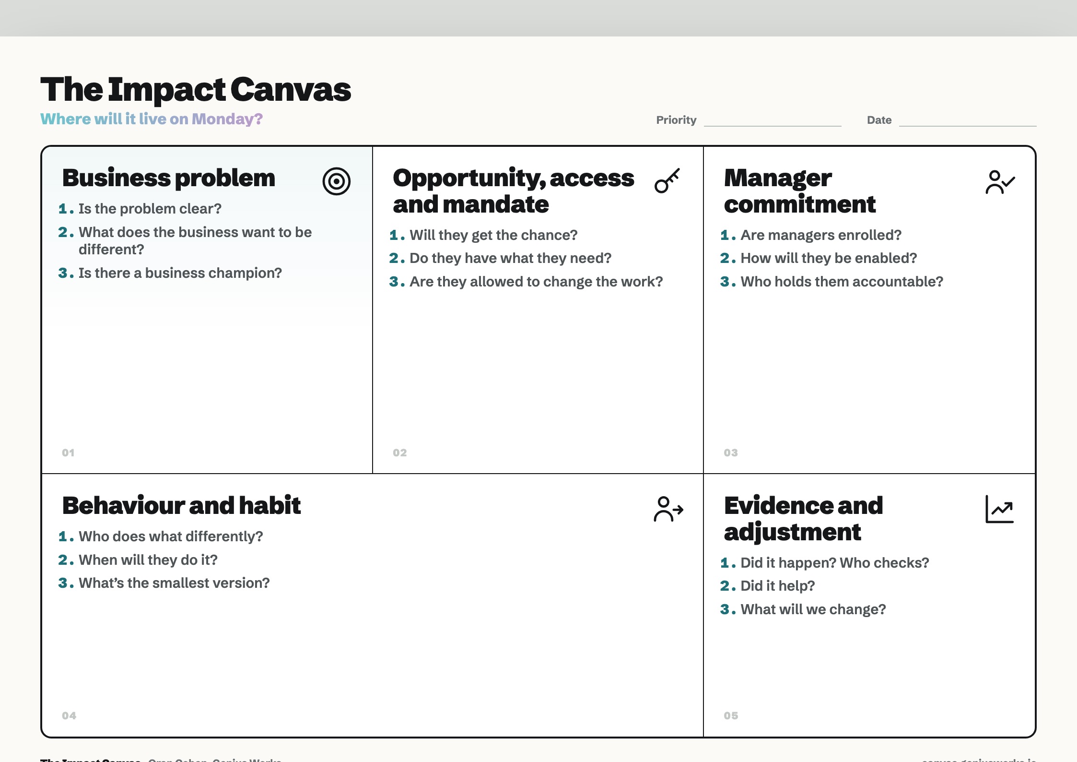
Task: Click 'Is the problem clear?' question
Action: coord(150,209)
